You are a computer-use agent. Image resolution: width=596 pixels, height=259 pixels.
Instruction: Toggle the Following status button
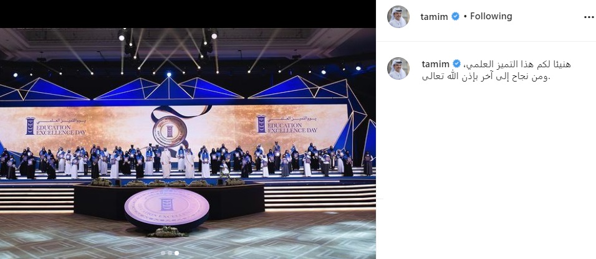pos(491,16)
